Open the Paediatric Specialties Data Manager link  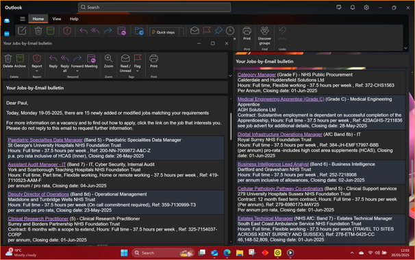click(45, 140)
